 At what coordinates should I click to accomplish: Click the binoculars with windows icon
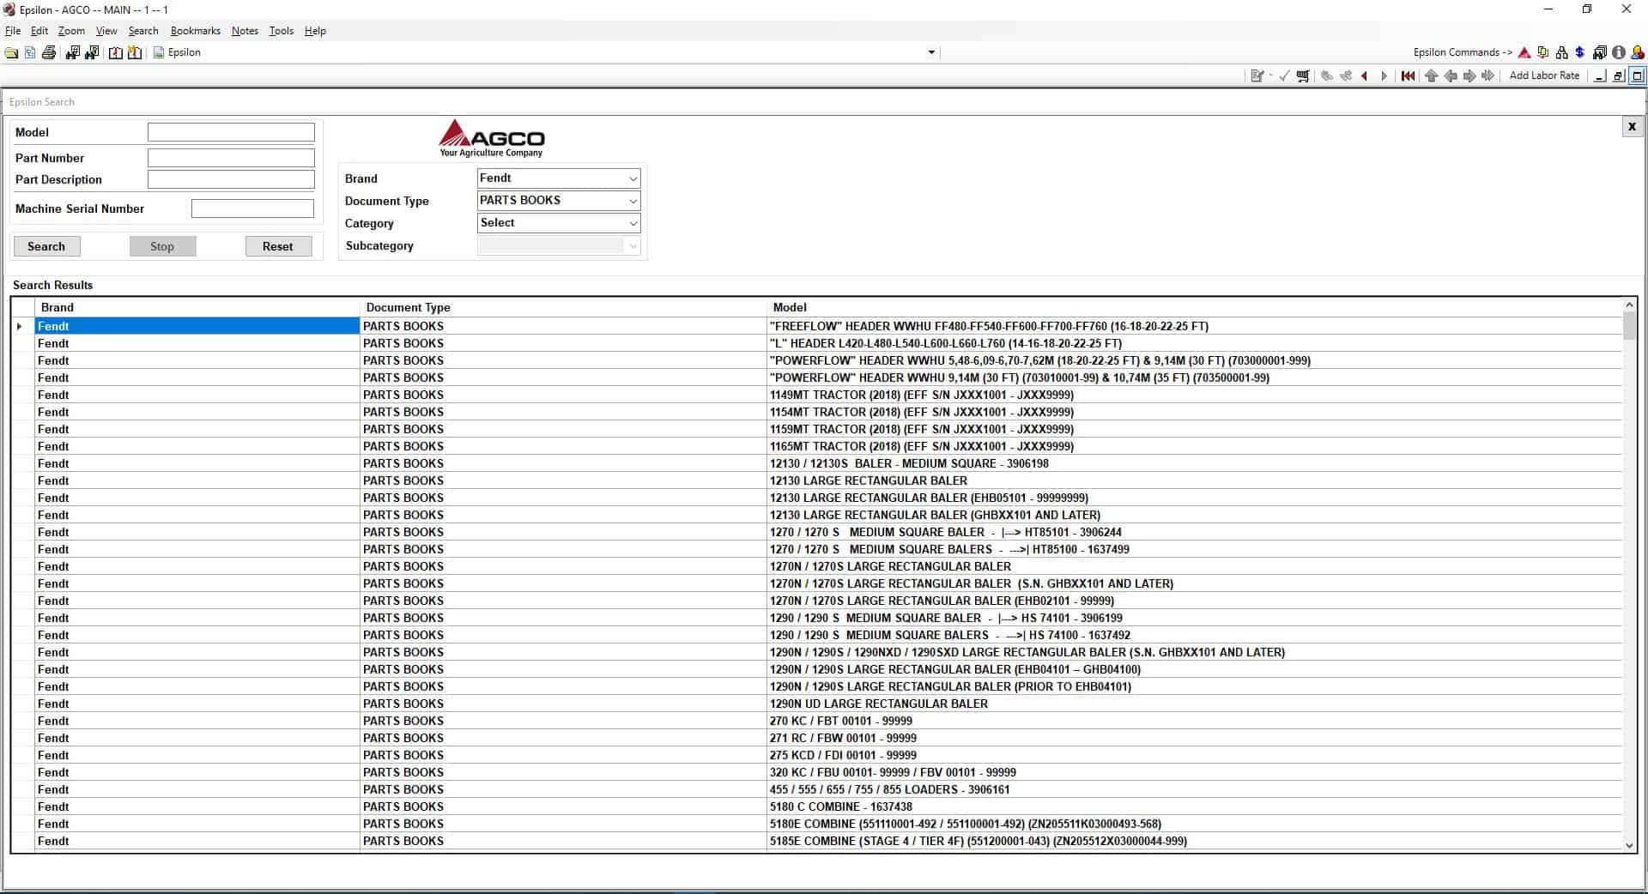pyautogui.click(x=1599, y=53)
